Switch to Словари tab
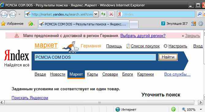Screen dimensions: 205x112 pos(110,74)
